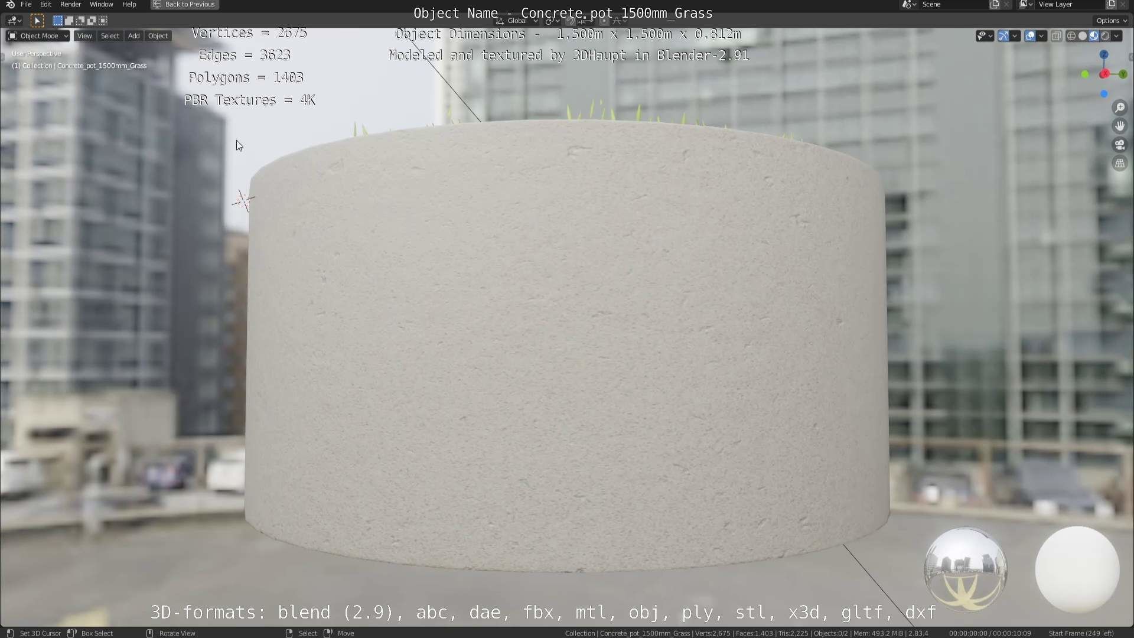1134x638 pixels.
Task: Switch perspective/orthographic grid icon
Action: pos(1120,164)
